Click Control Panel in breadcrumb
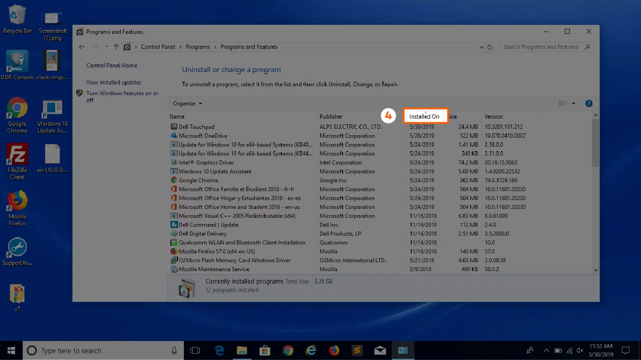Viewport: 641px width, 360px height. pyautogui.click(x=158, y=47)
